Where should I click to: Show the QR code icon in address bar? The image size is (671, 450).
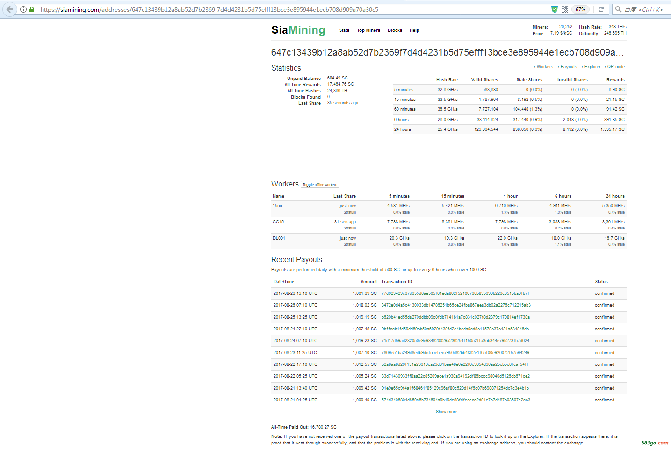pyautogui.click(x=565, y=9)
